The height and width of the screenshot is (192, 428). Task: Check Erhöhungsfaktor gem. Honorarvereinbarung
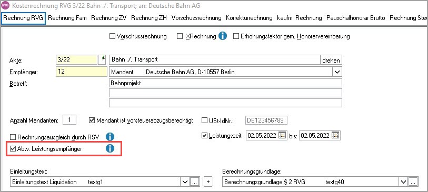pos(236,36)
